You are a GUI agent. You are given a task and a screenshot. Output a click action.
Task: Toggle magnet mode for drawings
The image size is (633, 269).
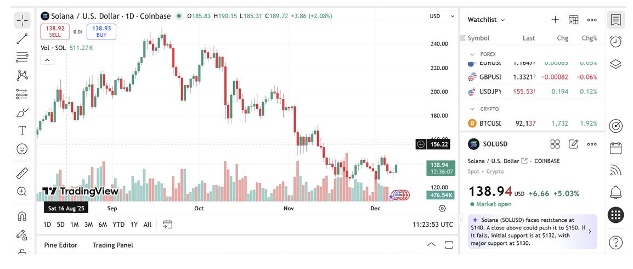click(22, 216)
